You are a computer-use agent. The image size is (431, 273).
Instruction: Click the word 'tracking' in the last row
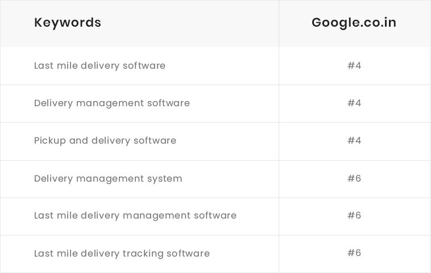[x=145, y=254]
